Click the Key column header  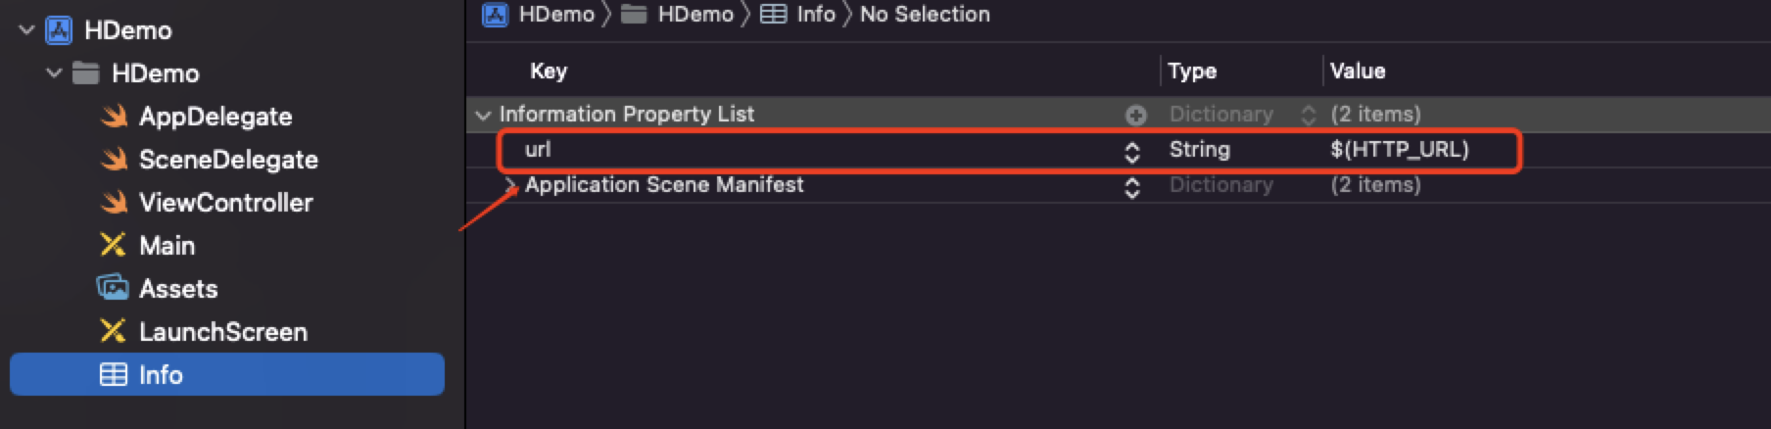(549, 71)
